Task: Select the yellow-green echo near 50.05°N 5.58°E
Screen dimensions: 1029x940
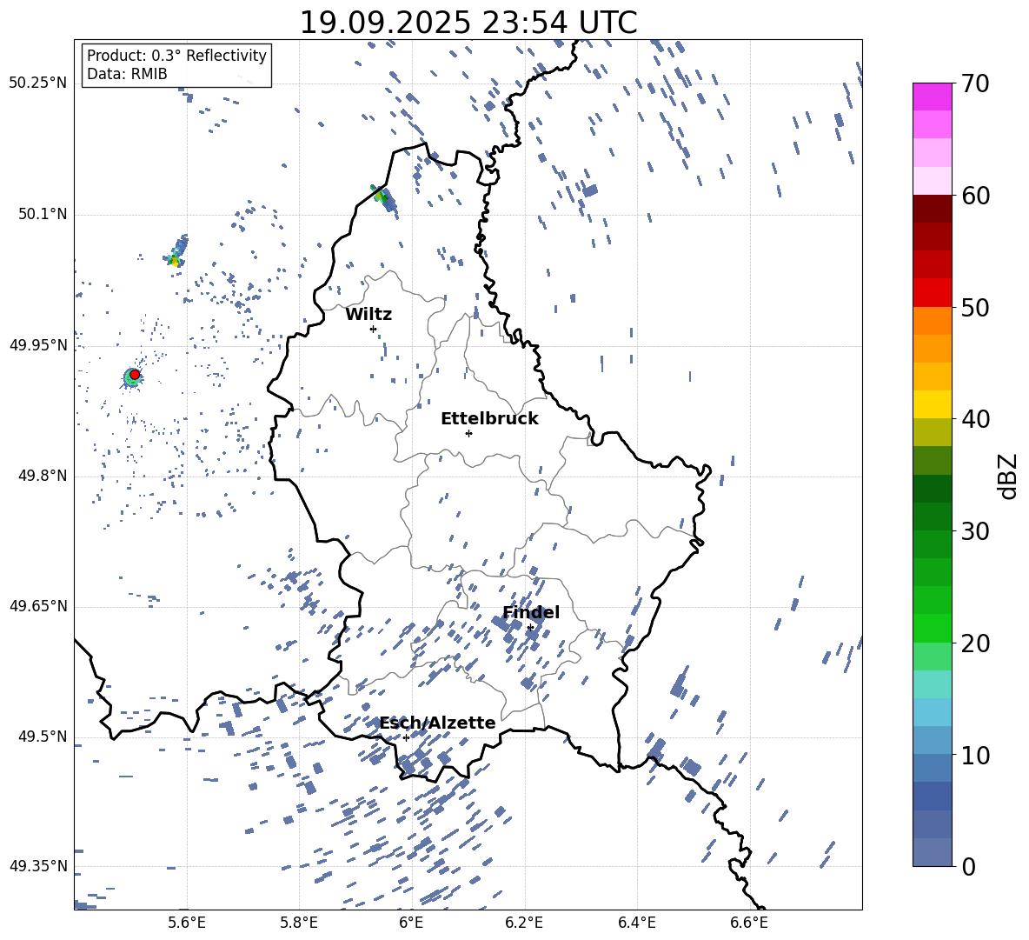Action: 175,259
